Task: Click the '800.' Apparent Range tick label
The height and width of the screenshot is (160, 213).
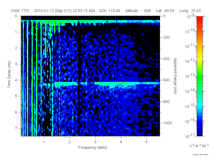Action: (167, 102)
